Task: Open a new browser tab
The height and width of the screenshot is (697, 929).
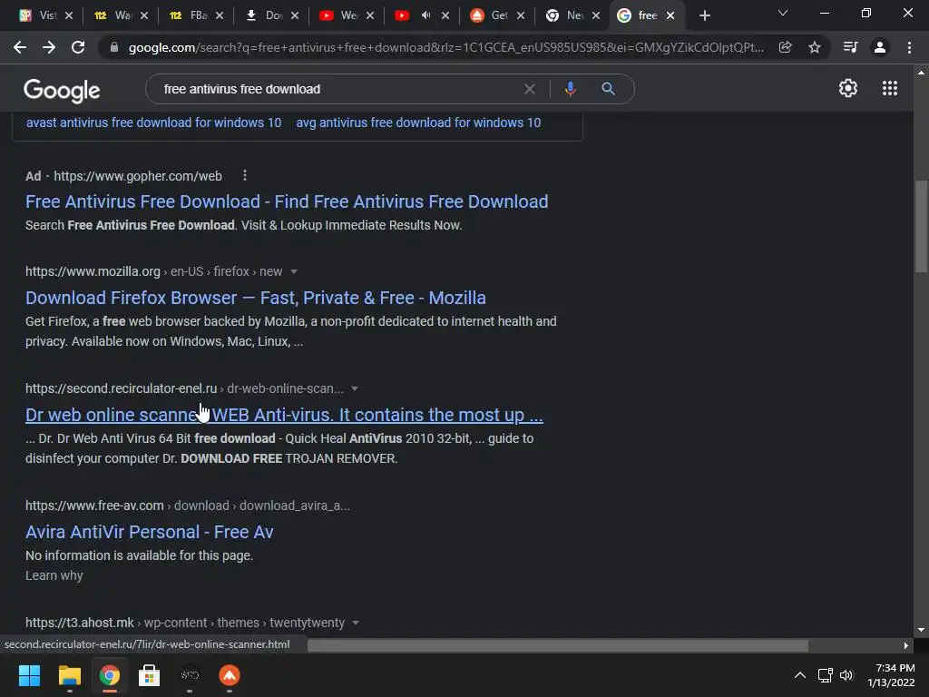Action: coord(704,15)
